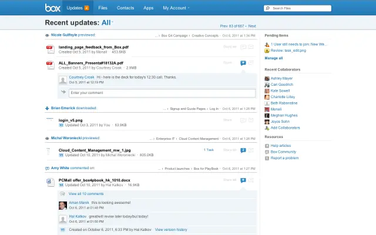Viewport: 376px width, 235px height.
Task: Open View version history
Action: 171,230
